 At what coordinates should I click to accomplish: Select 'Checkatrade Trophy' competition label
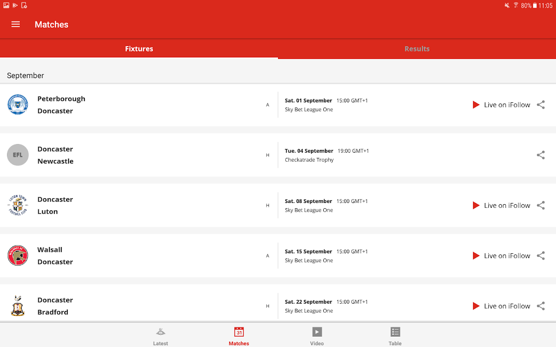(309, 160)
